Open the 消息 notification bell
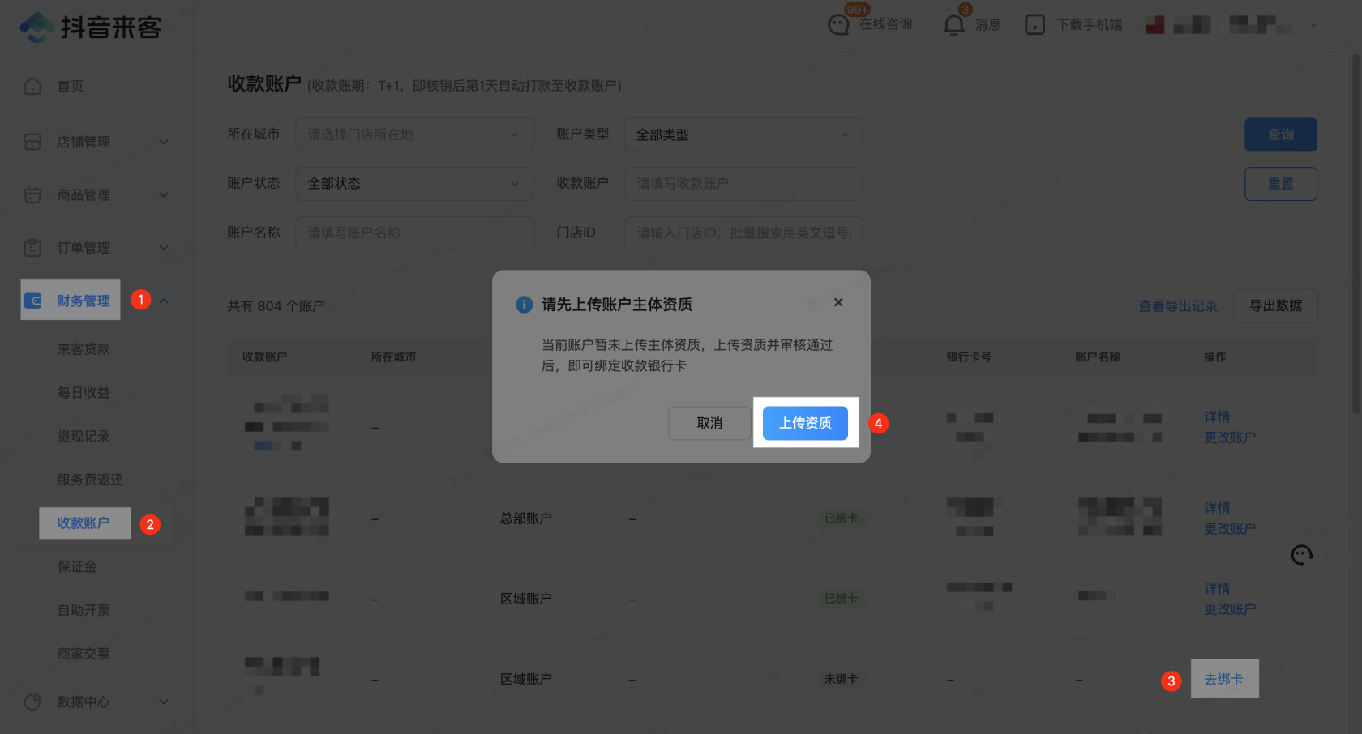 953,25
